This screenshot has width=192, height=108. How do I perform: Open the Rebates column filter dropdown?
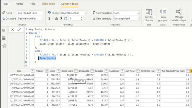point(106,71)
